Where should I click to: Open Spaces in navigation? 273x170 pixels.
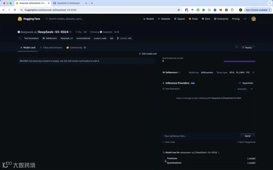click(179, 19)
